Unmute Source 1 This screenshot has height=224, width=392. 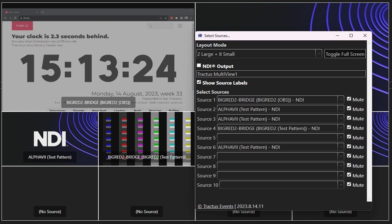(x=349, y=99)
